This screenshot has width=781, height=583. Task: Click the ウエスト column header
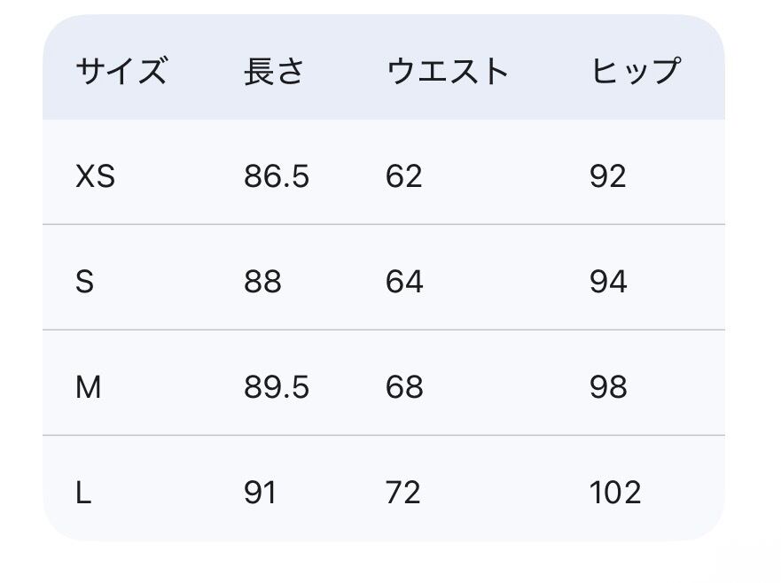[x=448, y=70]
